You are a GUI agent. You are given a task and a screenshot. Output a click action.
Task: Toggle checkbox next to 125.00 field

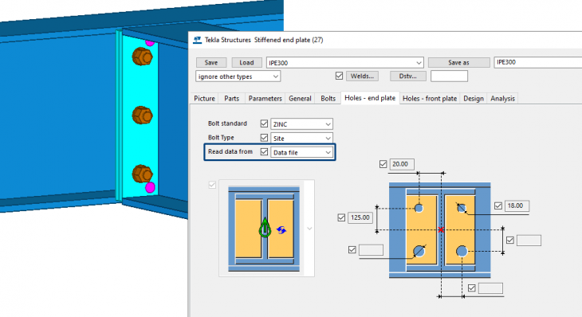point(341,217)
